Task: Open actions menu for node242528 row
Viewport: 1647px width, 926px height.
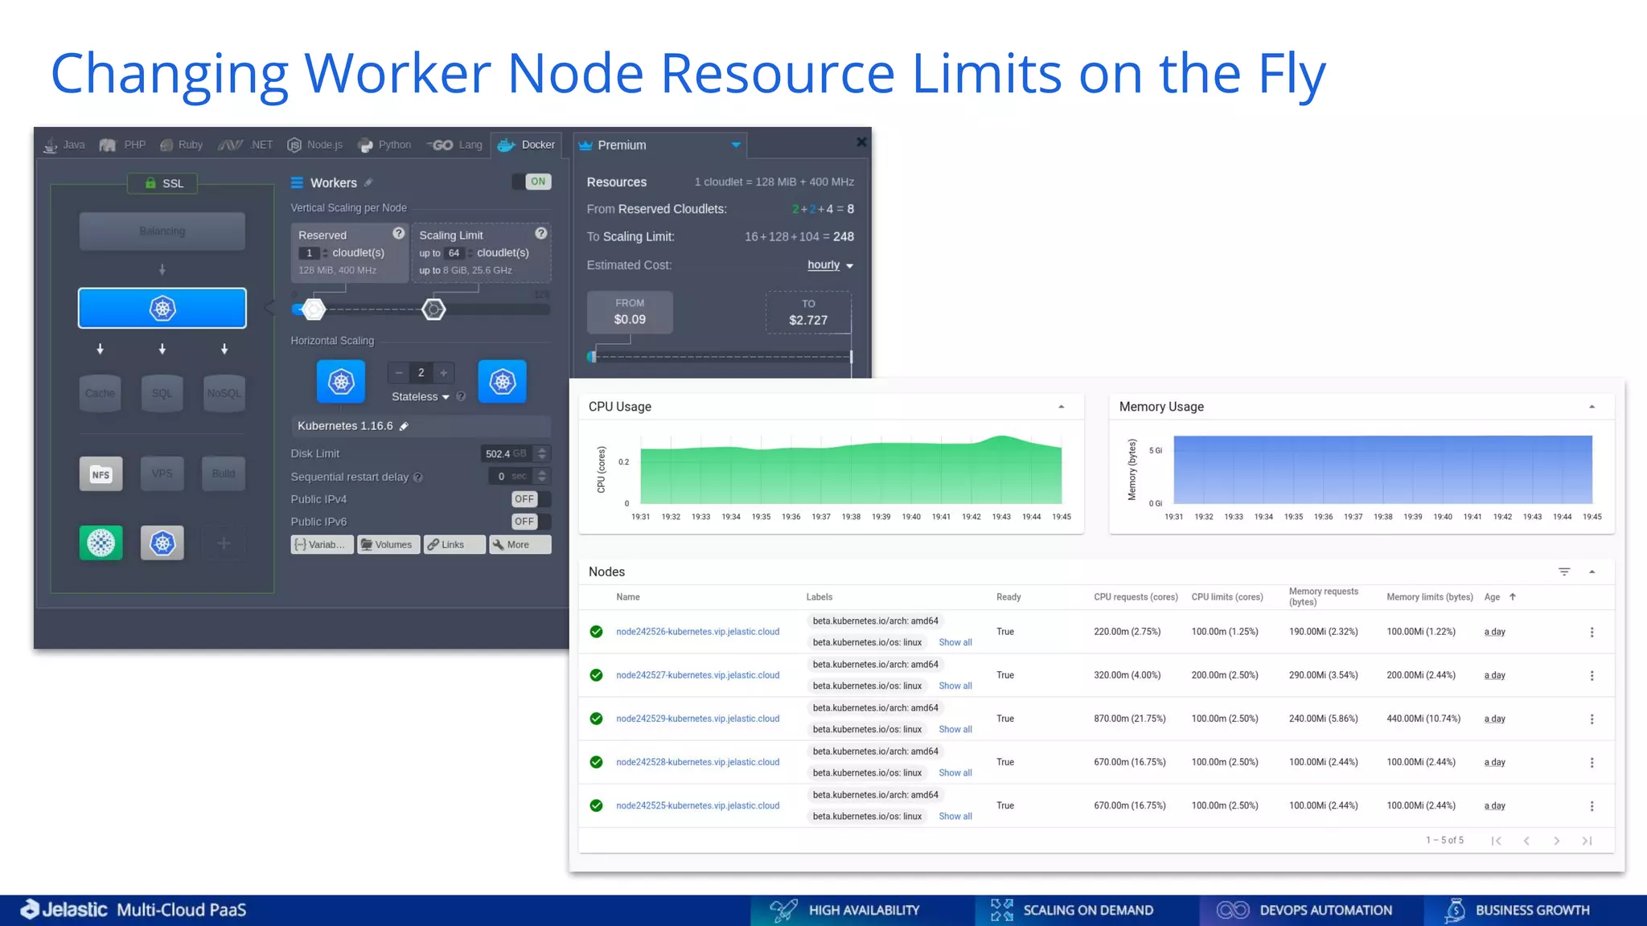Action: pyautogui.click(x=1592, y=762)
